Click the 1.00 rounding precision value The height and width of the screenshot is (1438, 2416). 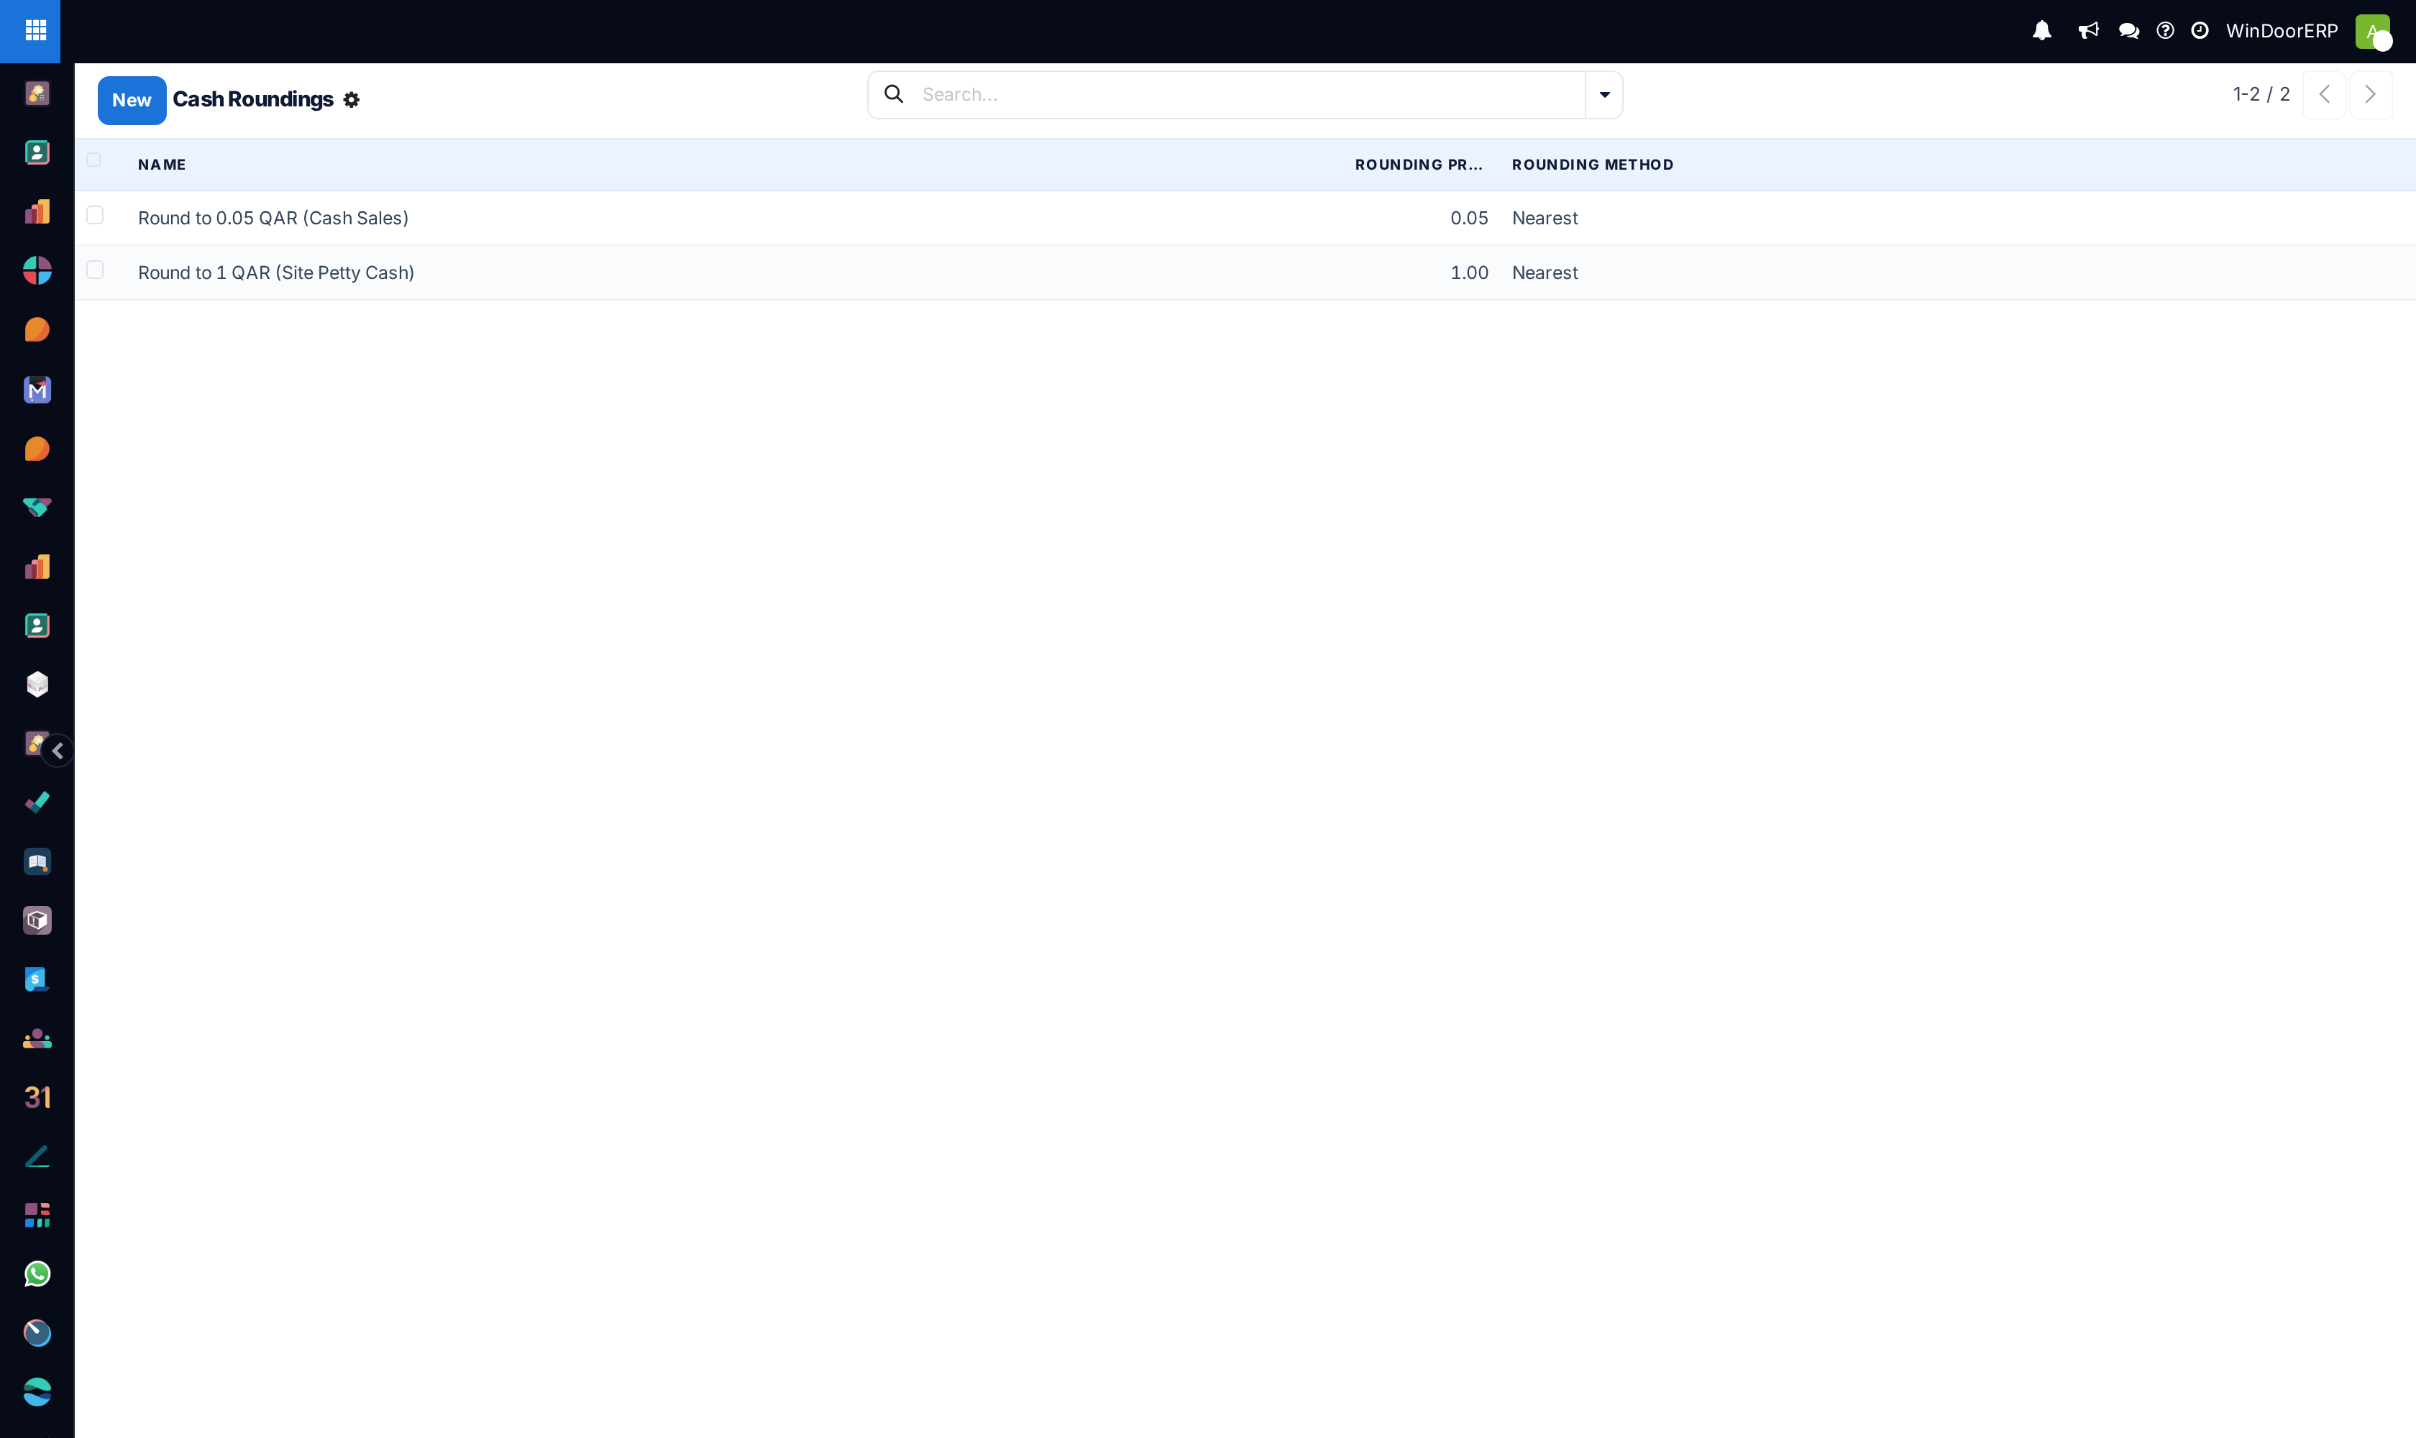point(1469,273)
